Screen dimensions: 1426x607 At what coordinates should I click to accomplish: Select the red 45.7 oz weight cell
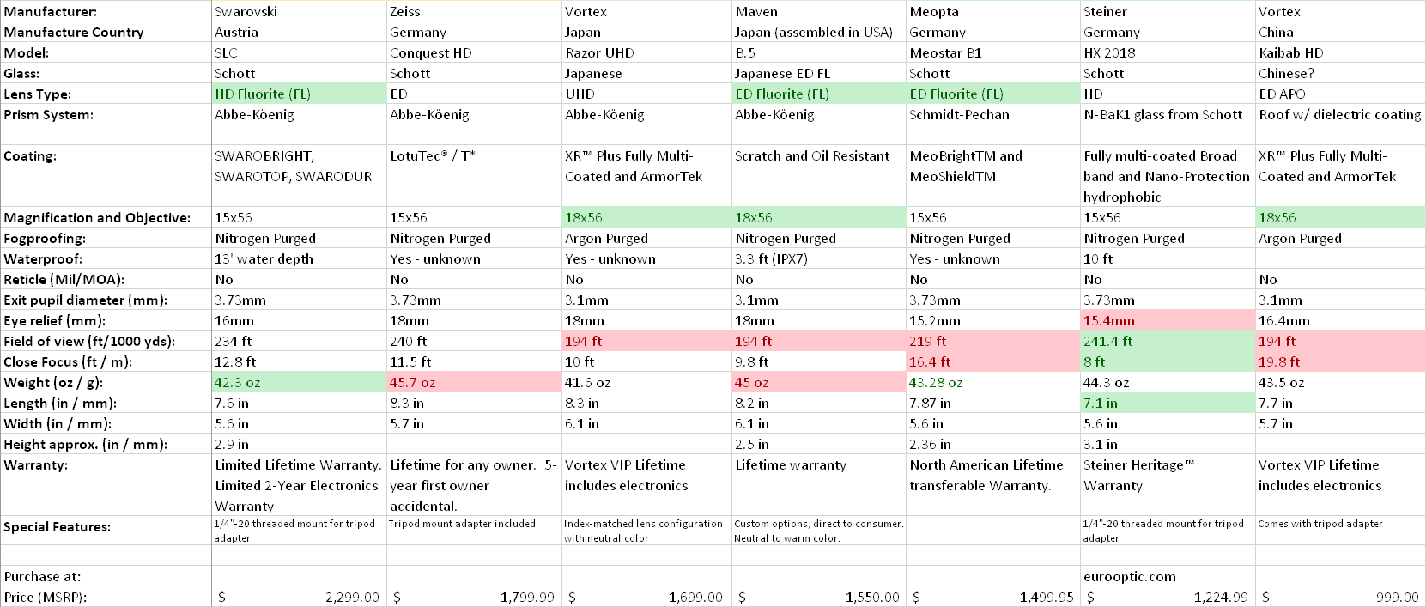pyautogui.click(x=474, y=382)
